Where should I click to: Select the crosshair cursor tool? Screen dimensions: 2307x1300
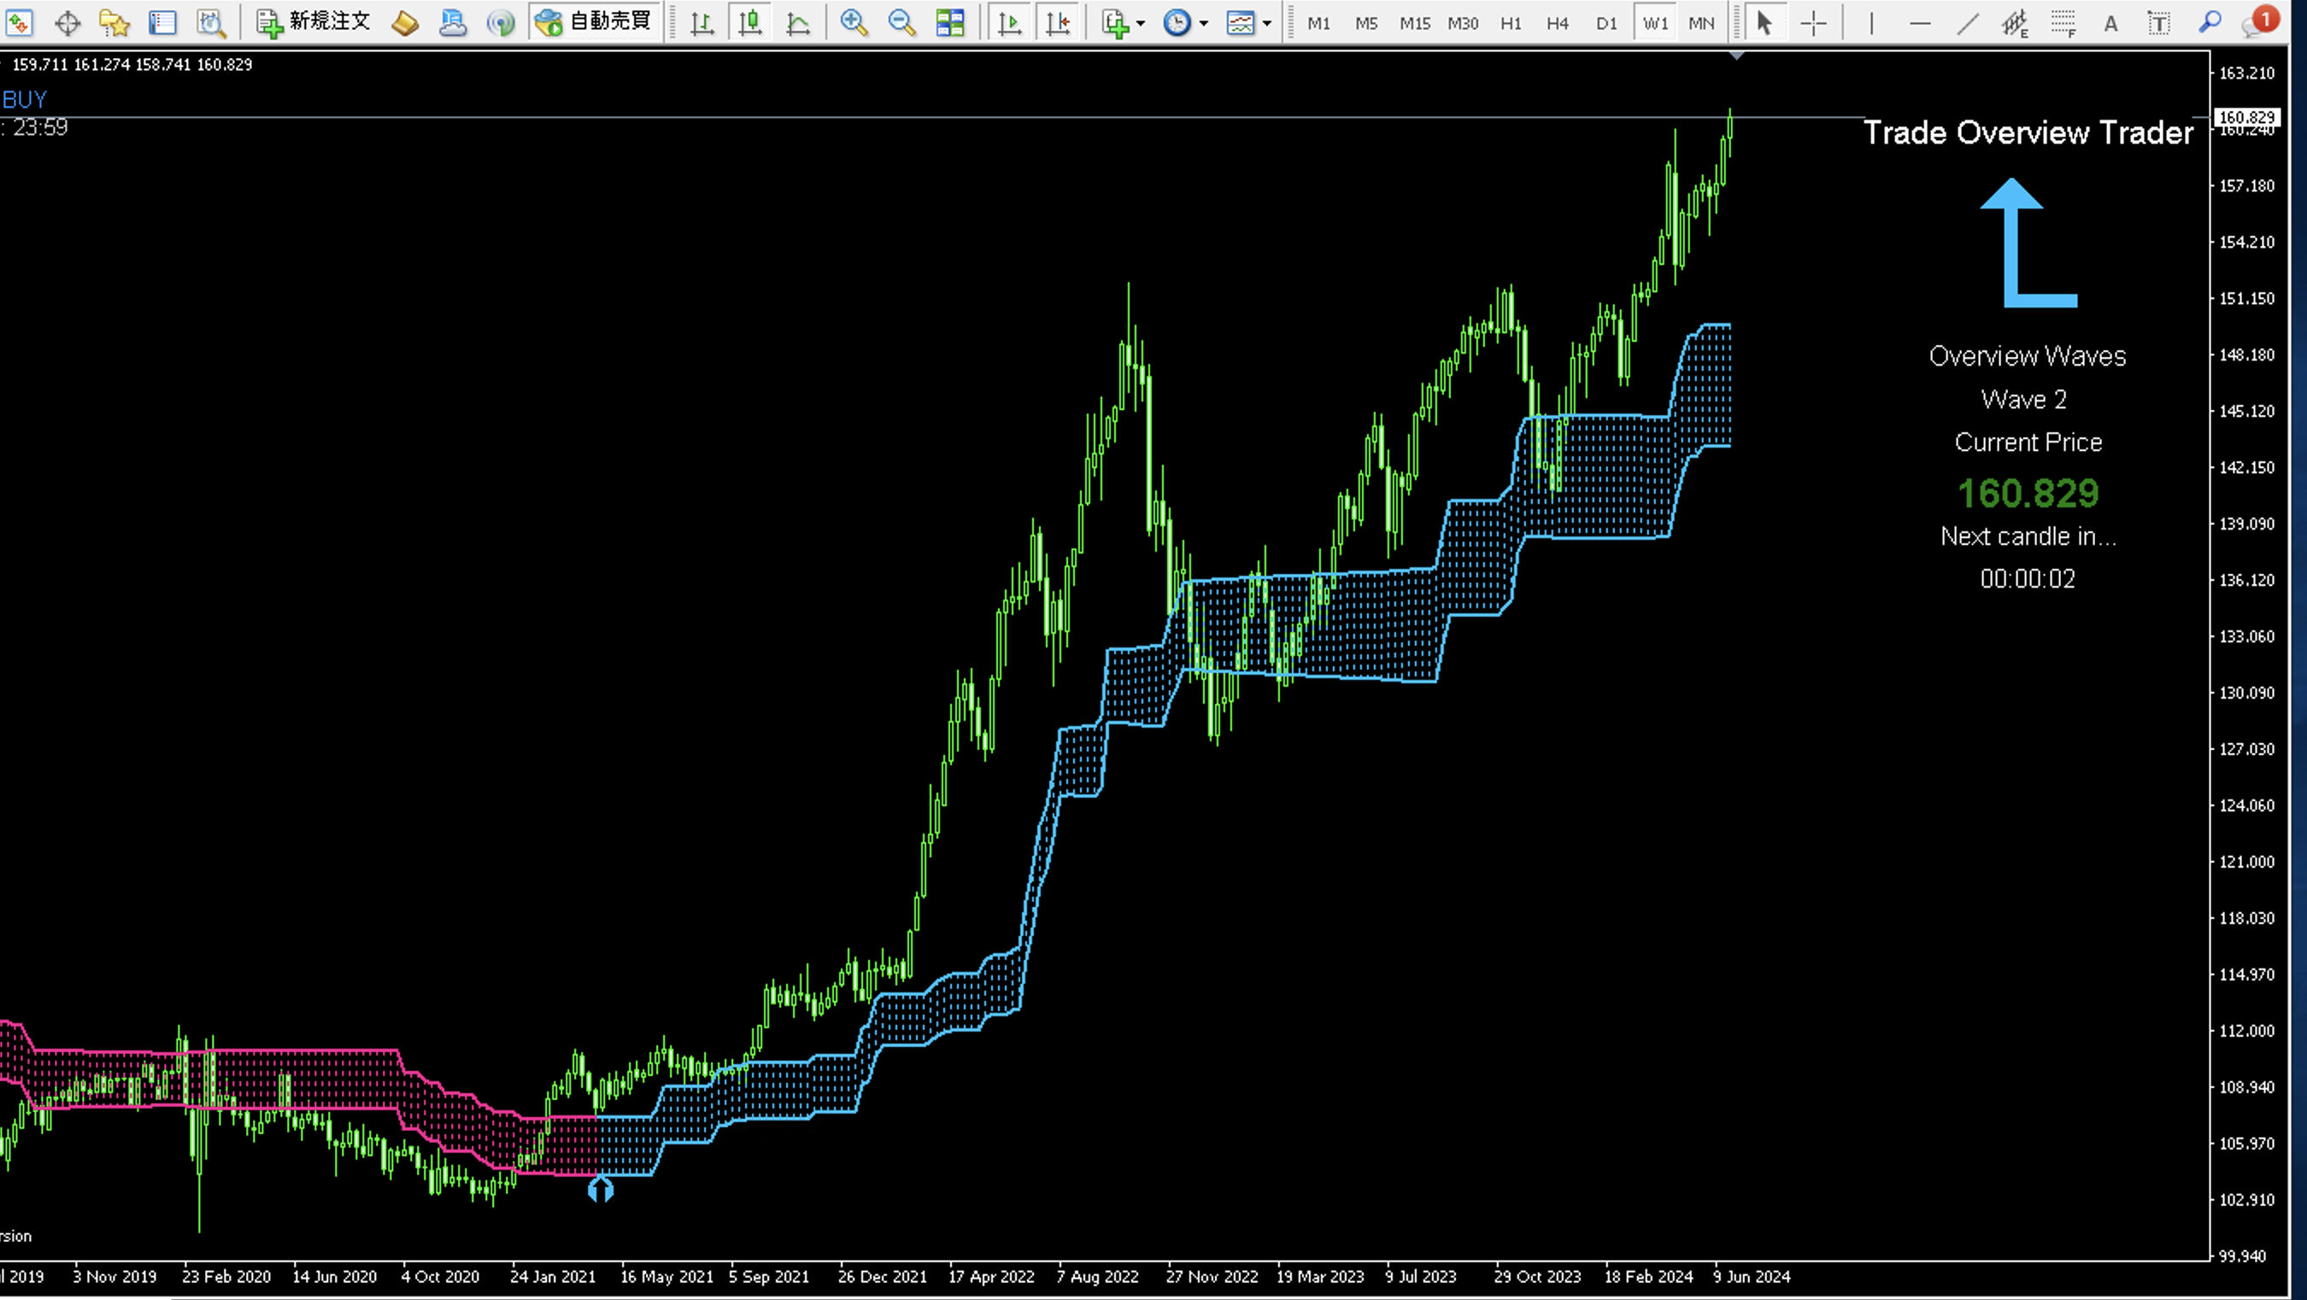click(1812, 23)
